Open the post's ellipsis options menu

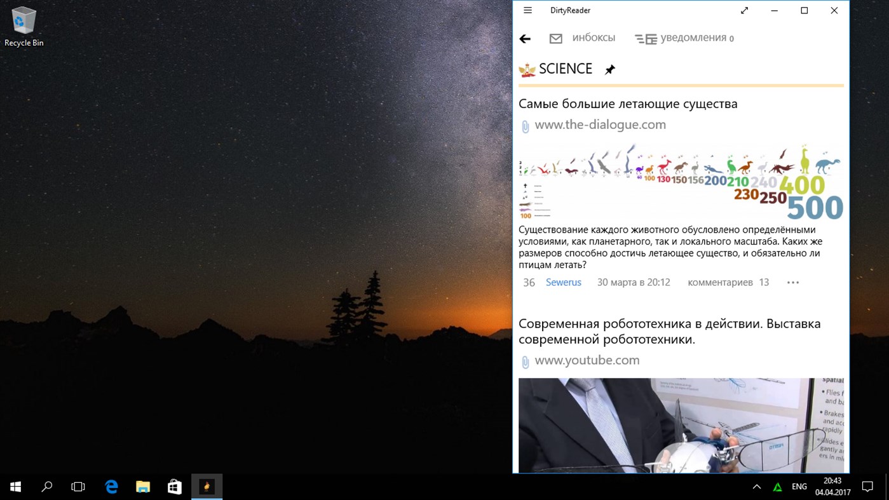[792, 282]
